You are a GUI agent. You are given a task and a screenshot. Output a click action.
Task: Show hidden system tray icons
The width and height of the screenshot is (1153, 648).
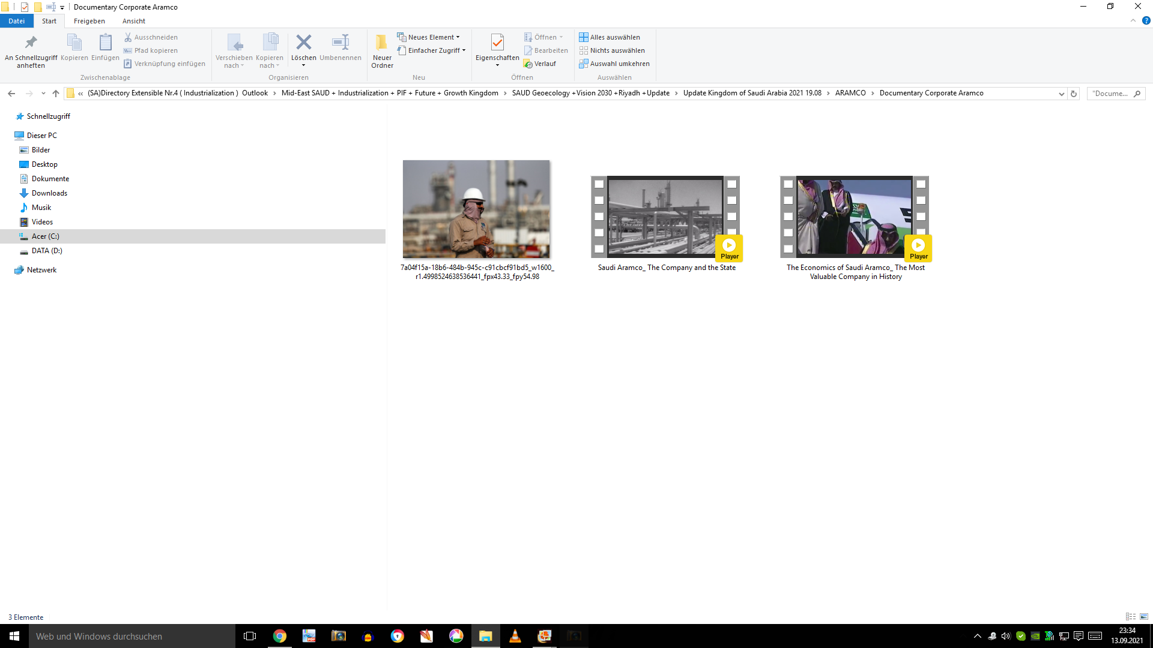tap(978, 636)
